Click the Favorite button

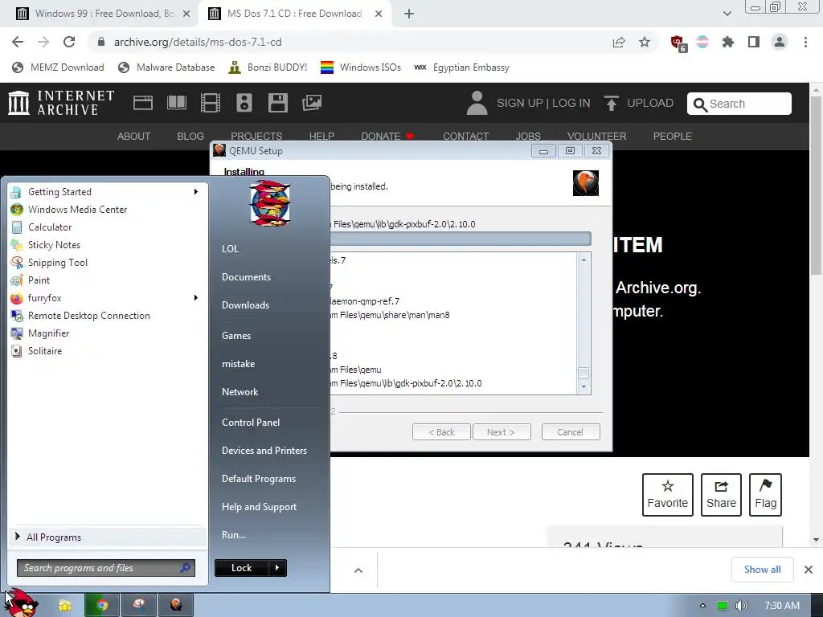668,495
